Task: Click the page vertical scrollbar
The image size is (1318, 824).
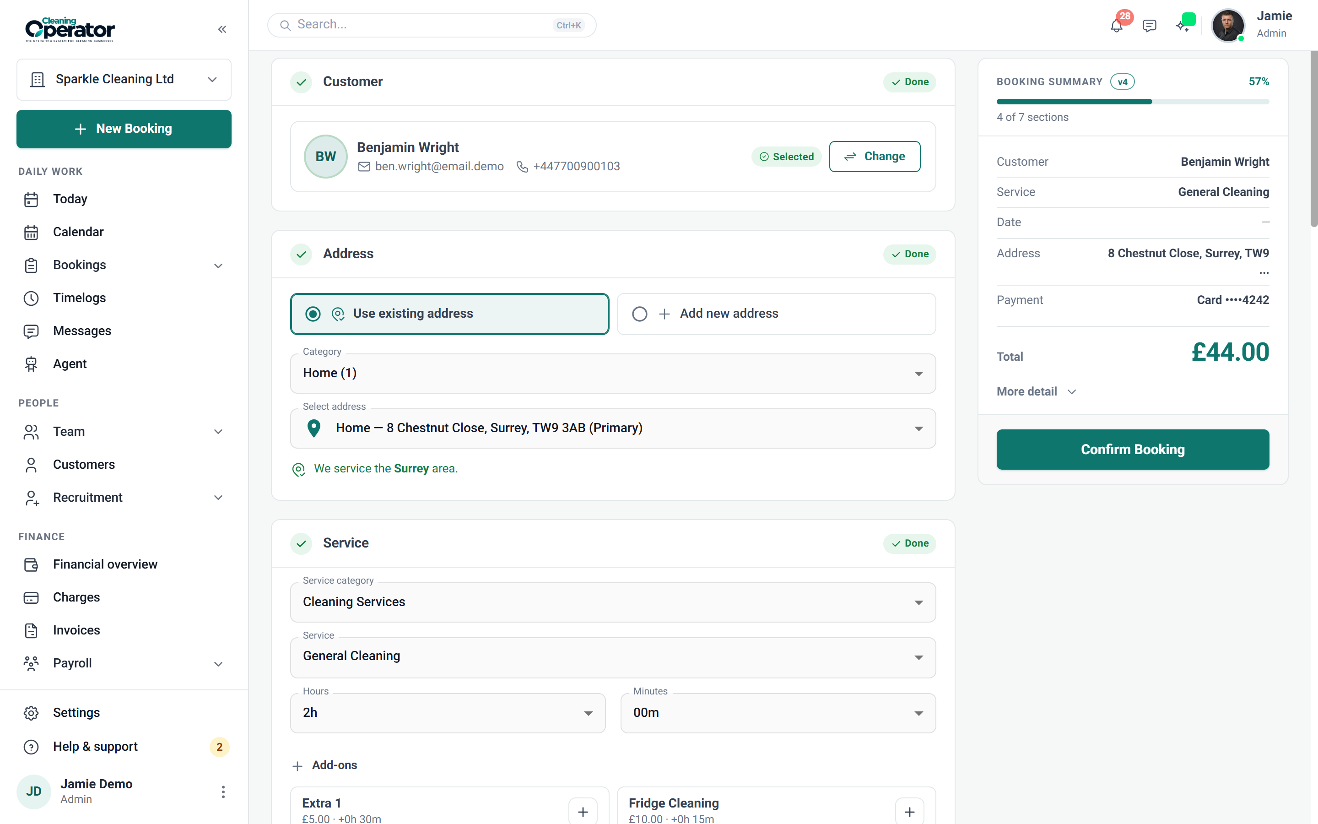Action: click(1313, 139)
